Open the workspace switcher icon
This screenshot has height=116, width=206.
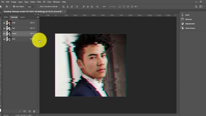201,6
